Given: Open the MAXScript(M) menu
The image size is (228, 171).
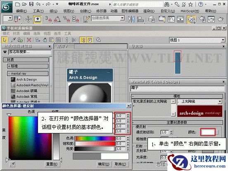Looking at the screenshot, I should 190,11.
